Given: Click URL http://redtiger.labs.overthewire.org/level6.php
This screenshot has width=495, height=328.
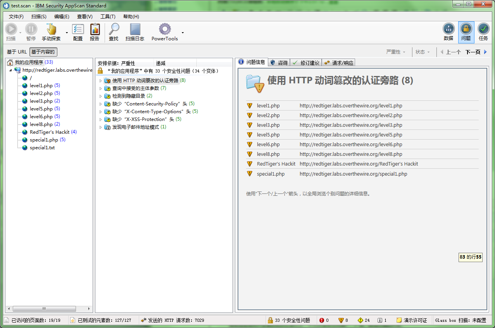Looking at the screenshot, I should tap(351, 144).
